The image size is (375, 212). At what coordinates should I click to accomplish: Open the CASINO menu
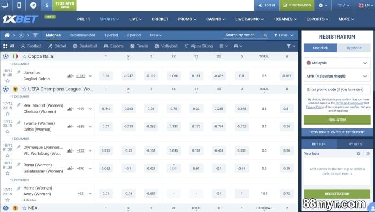(x=216, y=19)
